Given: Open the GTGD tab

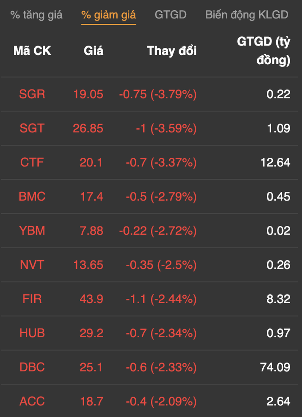Looking at the screenshot, I should point(171,14).
